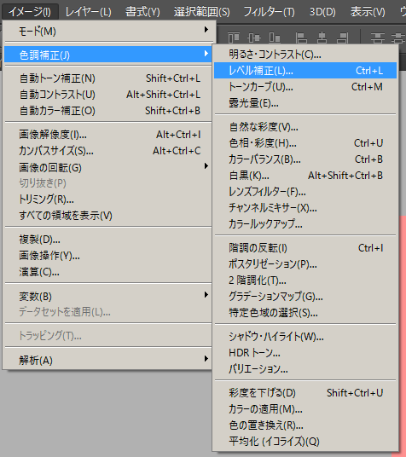Image resolution: width=406 pixels, height=457 pixels.
Task: Choose 複製(D)... to duplicate the image
Action: [x=108, y=240]
